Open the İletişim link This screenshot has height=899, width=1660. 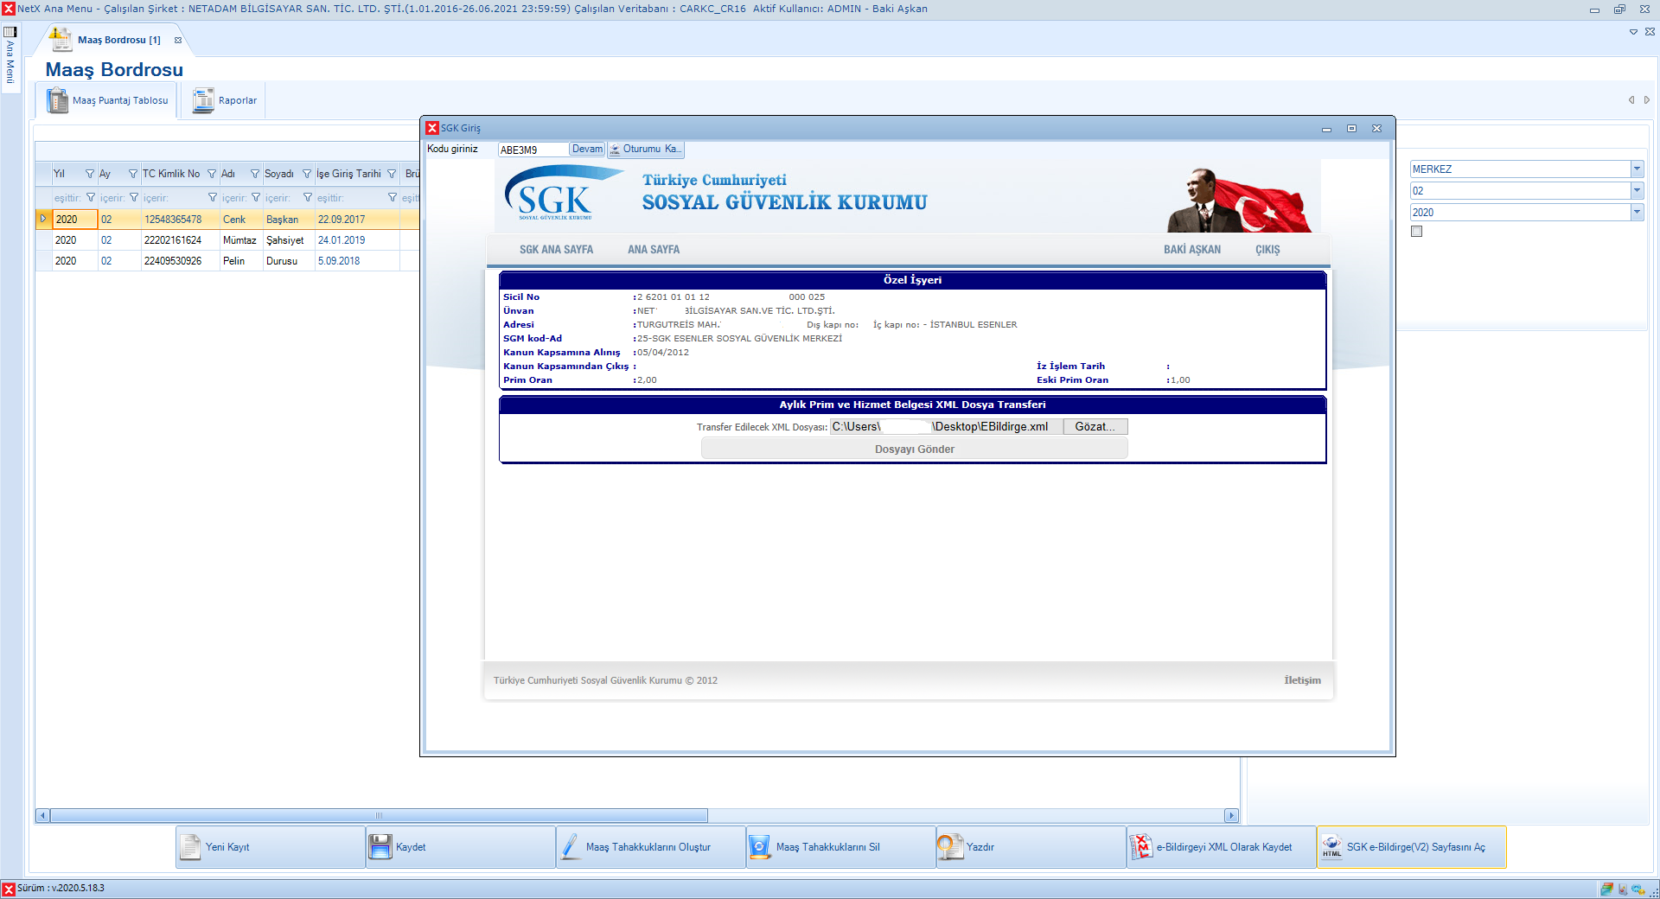(1302, 680)
